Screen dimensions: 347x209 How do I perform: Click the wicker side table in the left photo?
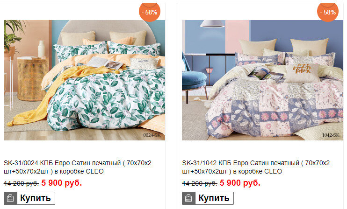pyautogui.click(x=32, y=79)
